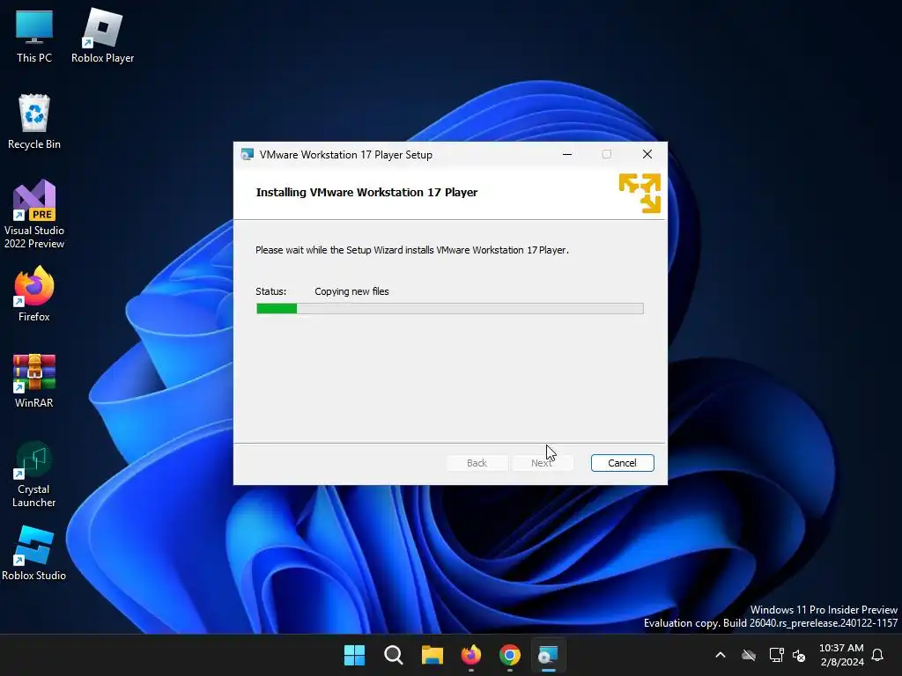Select the WinRAR desktop shortcut
902x676 pixels.
click(34, 380)
